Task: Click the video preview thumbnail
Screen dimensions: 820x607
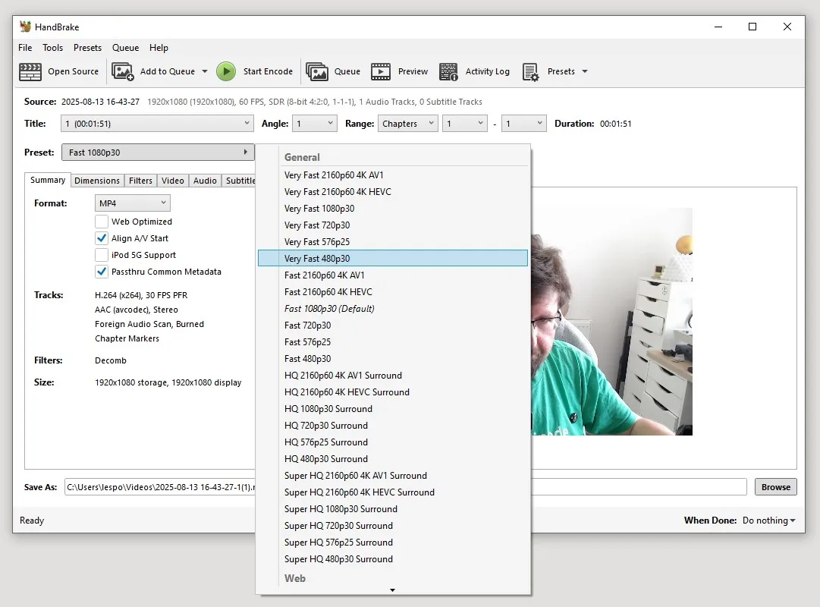Action: coord(612,322)
